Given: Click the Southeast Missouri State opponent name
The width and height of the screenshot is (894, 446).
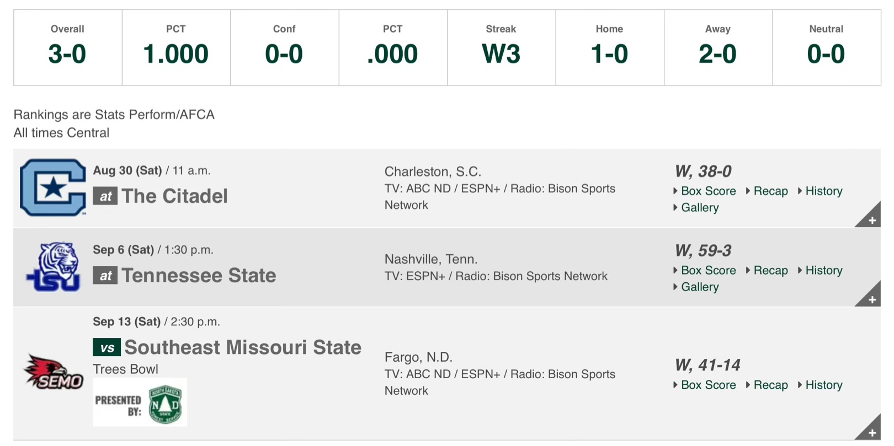Looking at the screenshot, I should click(243, 348).
